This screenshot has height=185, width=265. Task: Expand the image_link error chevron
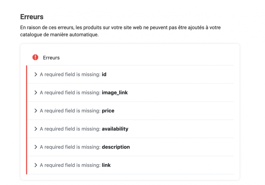click(x=36, y=93)
